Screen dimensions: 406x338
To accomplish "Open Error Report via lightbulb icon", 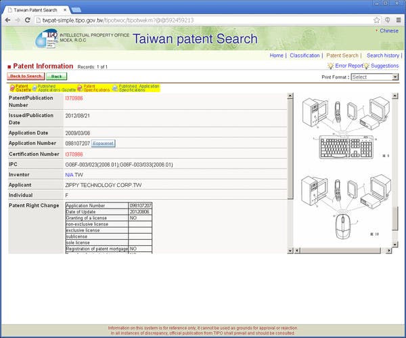I will click(x=331, y=66).
